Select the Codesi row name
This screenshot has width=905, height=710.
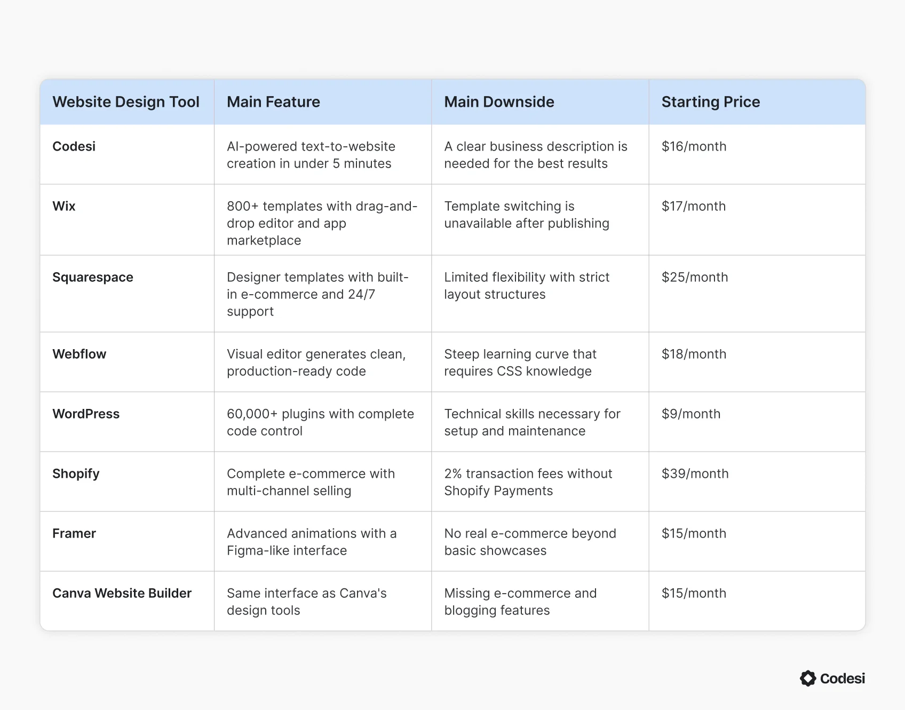[x=74, y=146]
